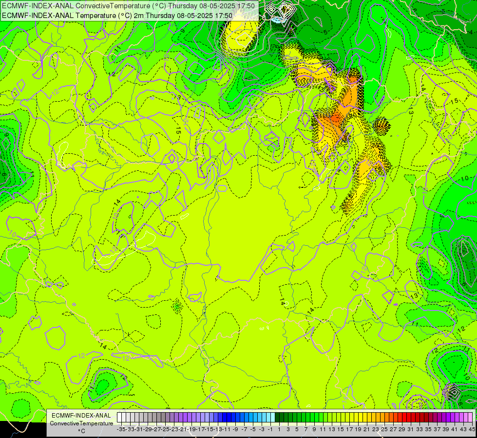The image size is (477, 438).
Task: Click the legend scale value '-15'
Action: click(x=209, y=430)
